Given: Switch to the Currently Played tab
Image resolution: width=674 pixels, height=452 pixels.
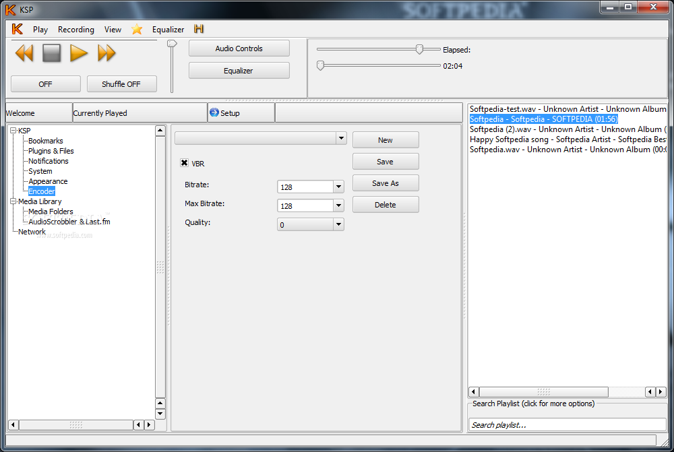Looking at the screenshot, I should [140, 112].
